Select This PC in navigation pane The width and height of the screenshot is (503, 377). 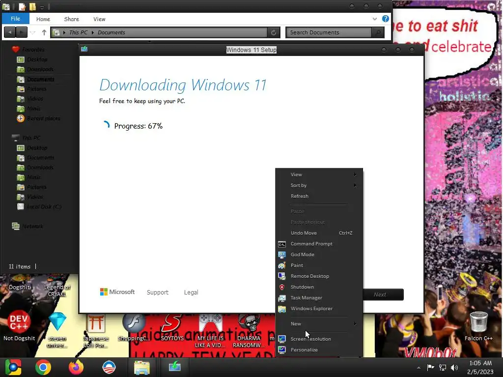[x=31, y=138]
